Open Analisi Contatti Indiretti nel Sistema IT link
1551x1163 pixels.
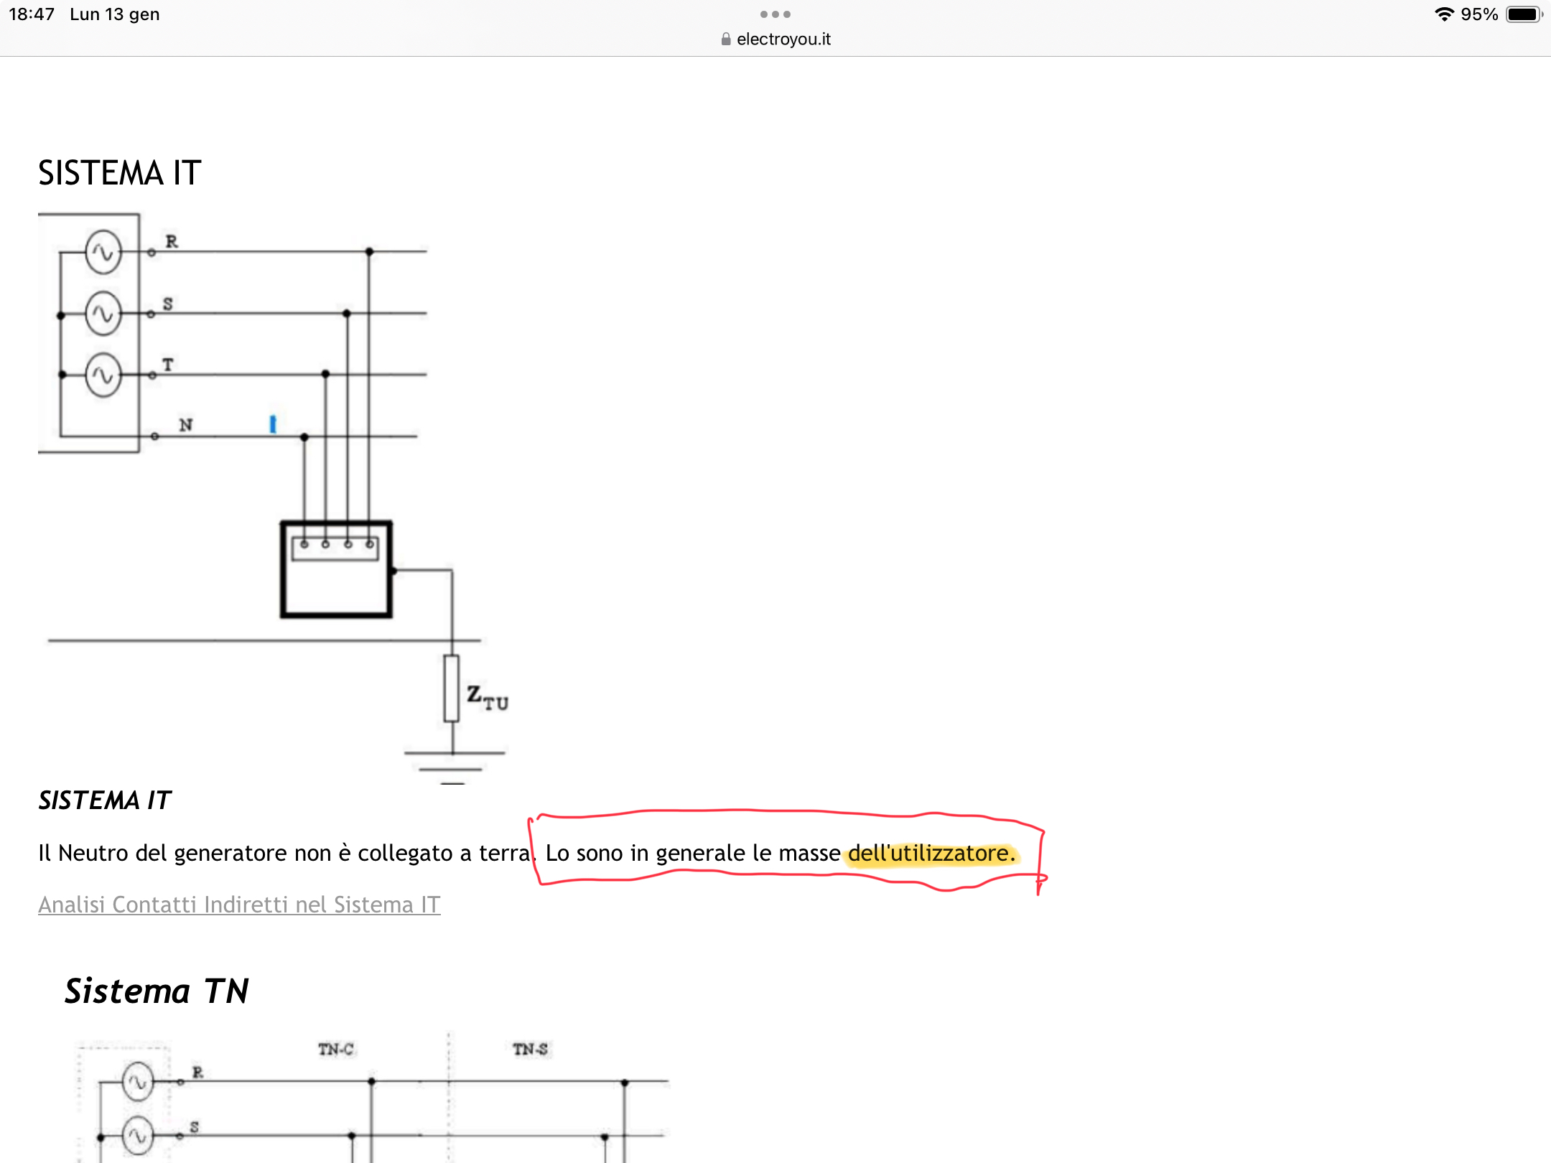tap(239, 905)
